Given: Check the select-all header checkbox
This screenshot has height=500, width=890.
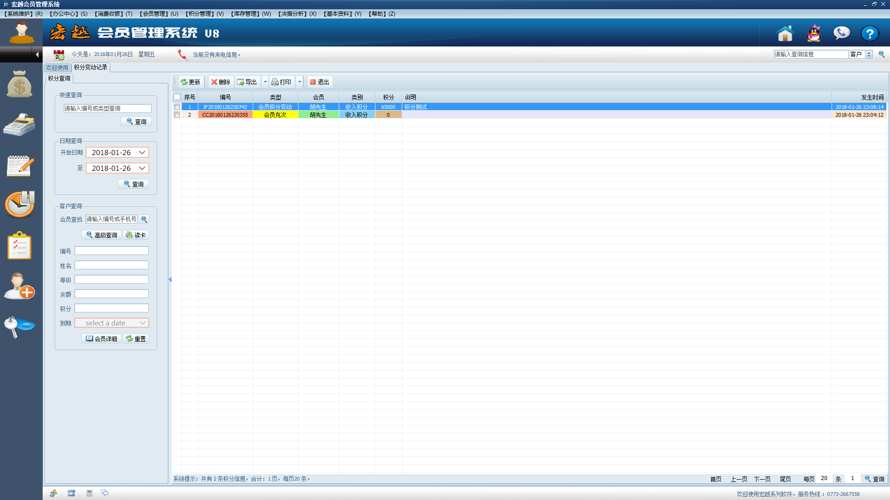Looking at the screenshot, I should click(x=177, y=97).
